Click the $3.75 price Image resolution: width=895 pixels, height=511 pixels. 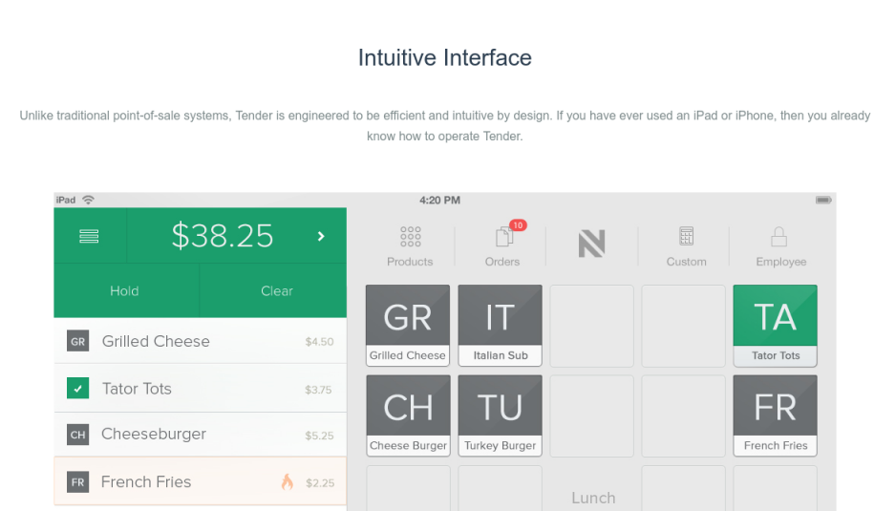318,390
